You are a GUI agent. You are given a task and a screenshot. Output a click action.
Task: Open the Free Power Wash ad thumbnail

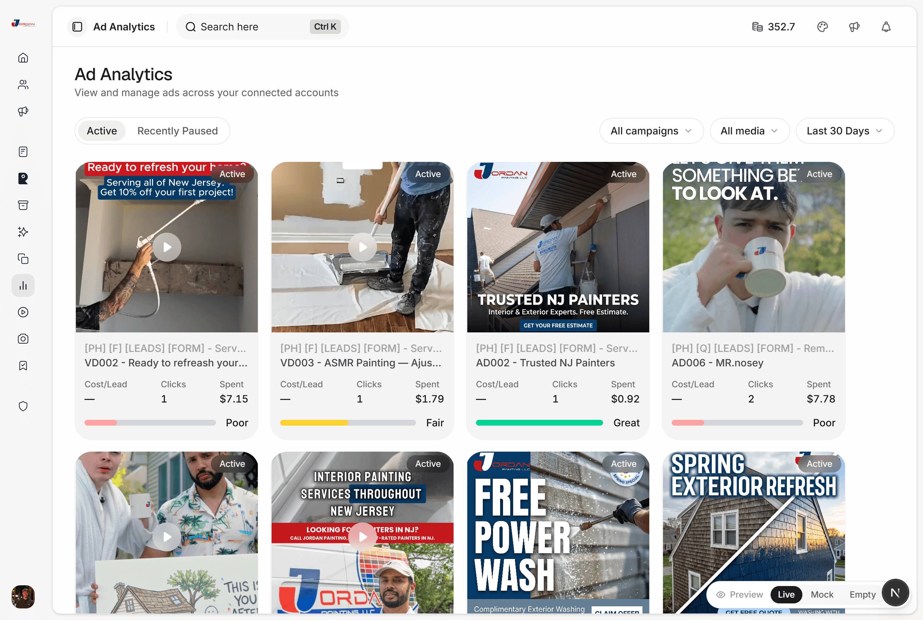coord(558,533)
